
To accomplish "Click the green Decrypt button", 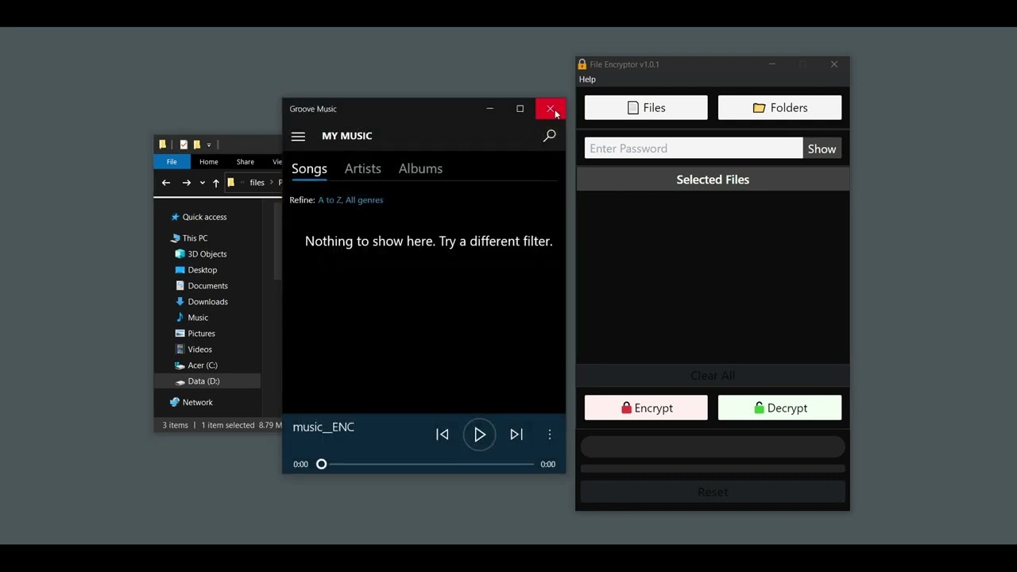I will tap(779, 408).
